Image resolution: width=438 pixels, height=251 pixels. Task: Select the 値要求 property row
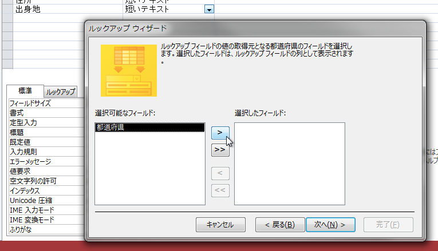(x=46, y=171)
